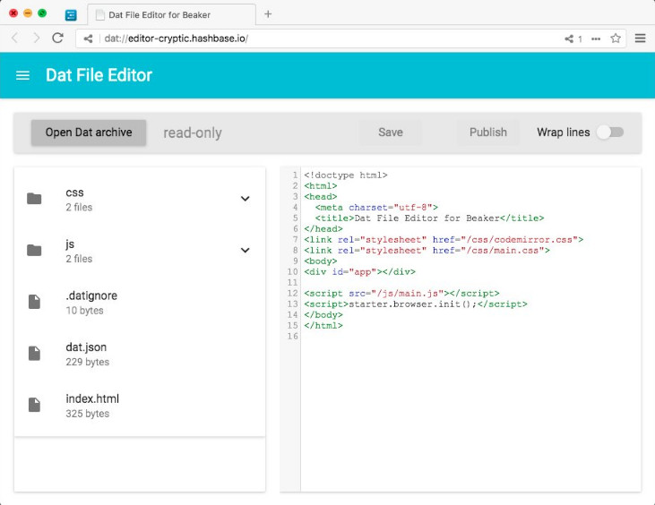Open the peer count share icon in address bar
The image size is (655, 505).
[573, 39]
